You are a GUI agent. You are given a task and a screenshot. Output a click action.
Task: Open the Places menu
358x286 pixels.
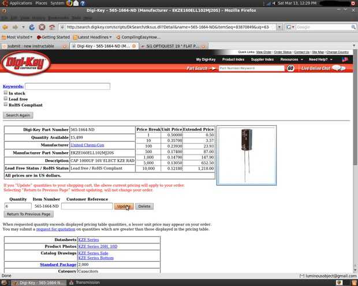[x=41, y=3]
